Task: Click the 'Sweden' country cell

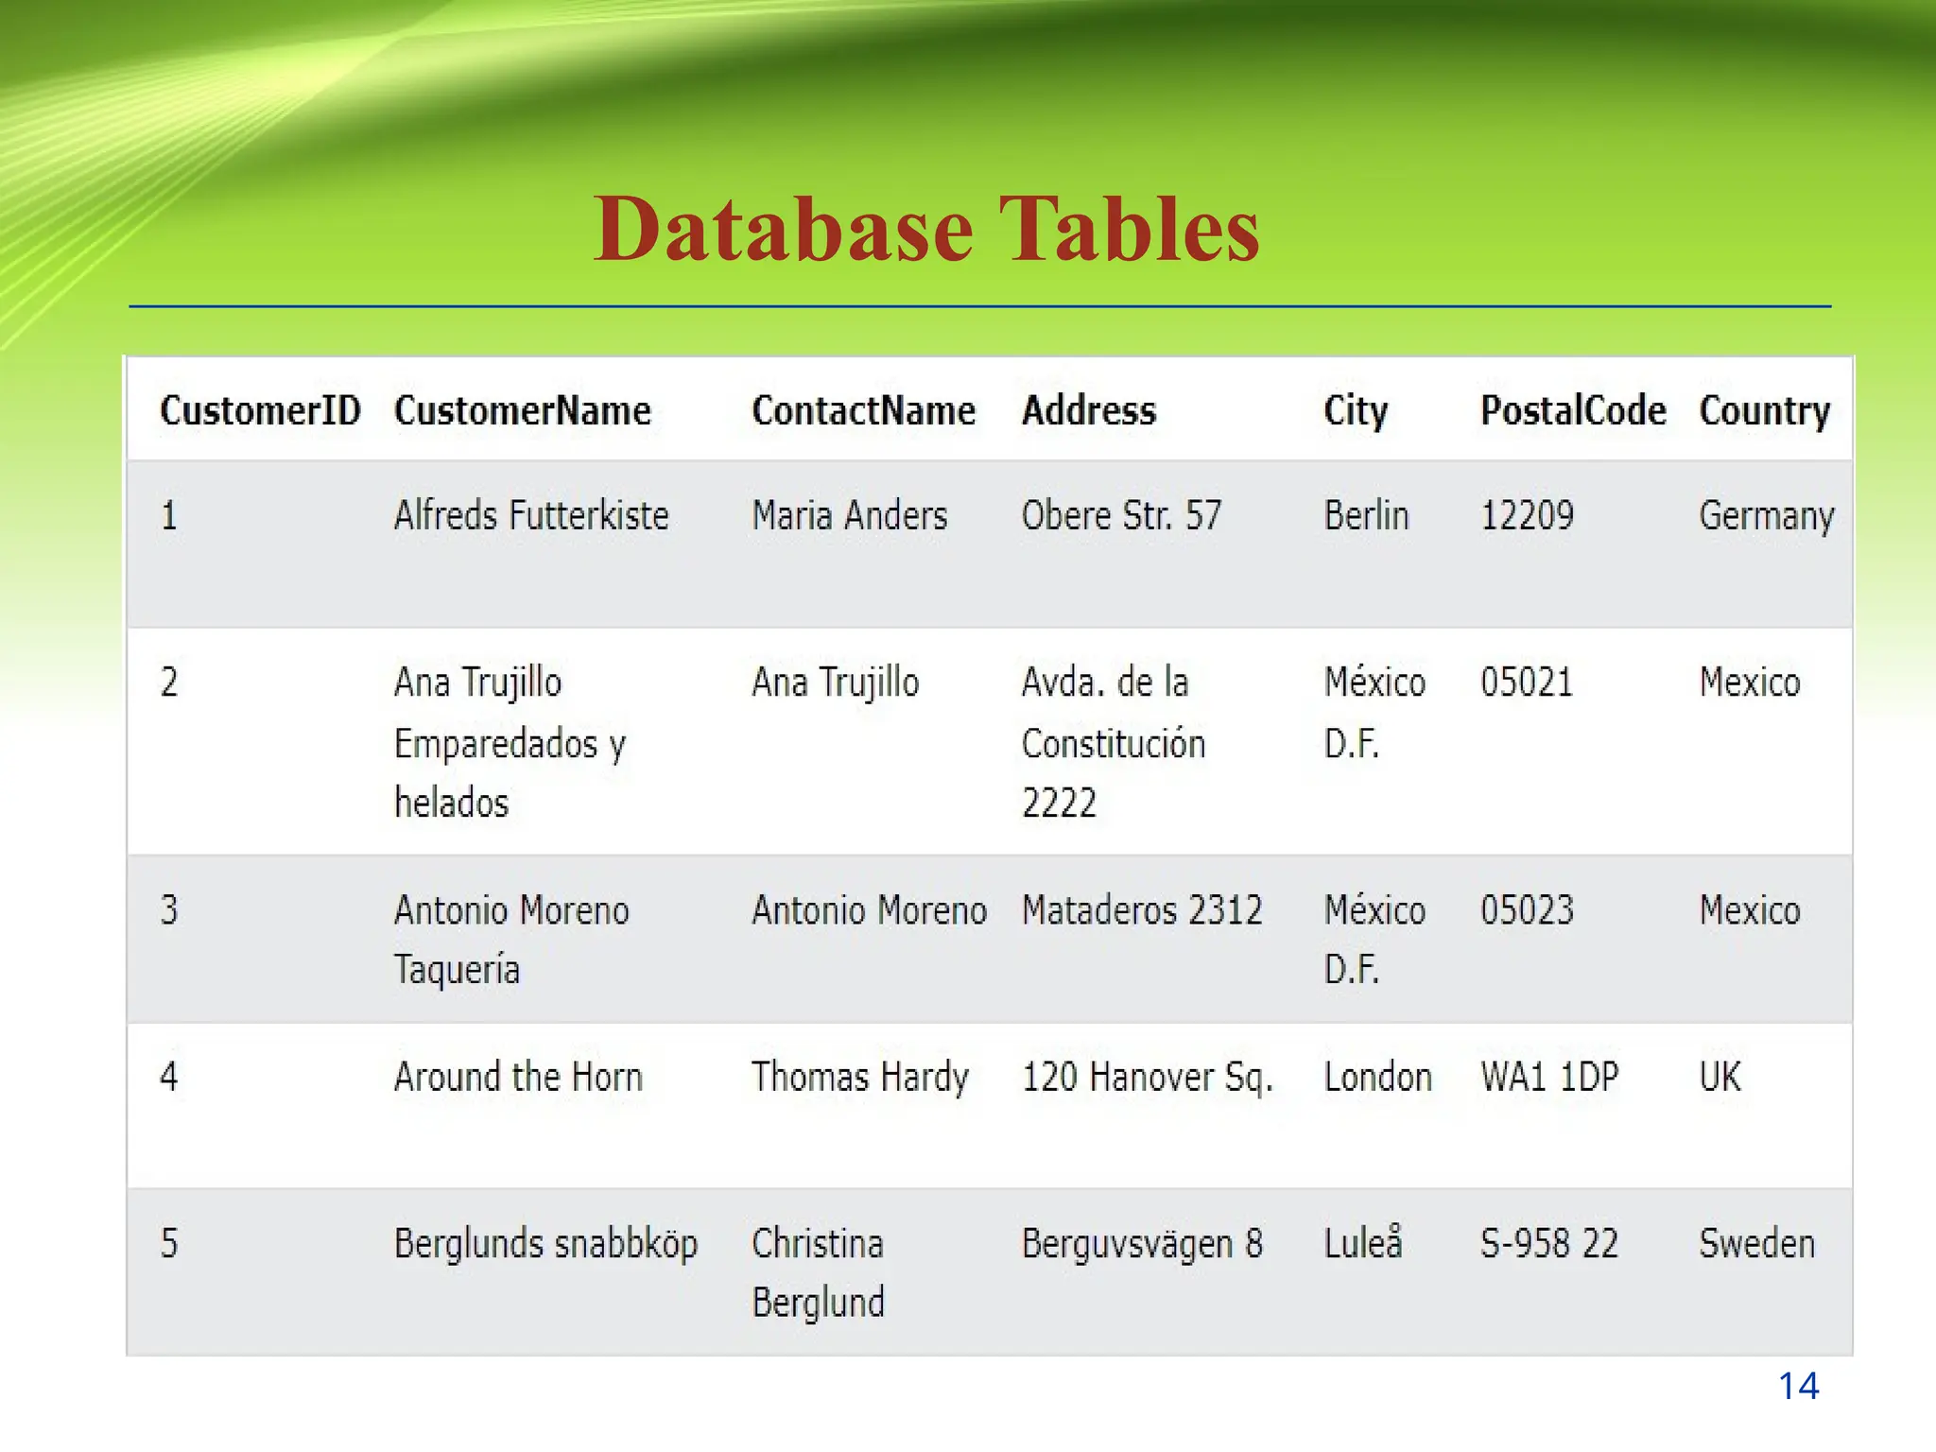Action: [1756, 1243]
